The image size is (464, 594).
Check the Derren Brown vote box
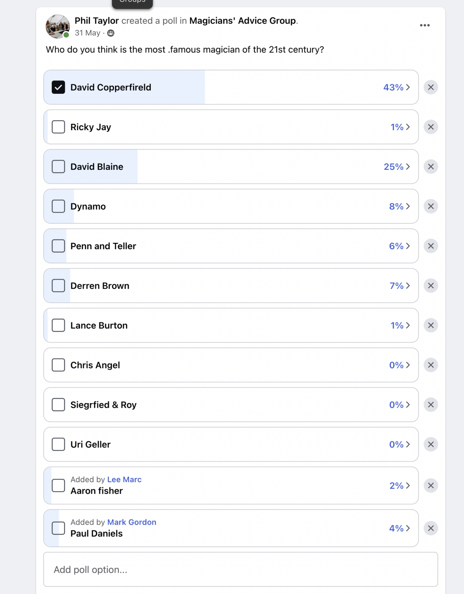[x=58, y=286]
